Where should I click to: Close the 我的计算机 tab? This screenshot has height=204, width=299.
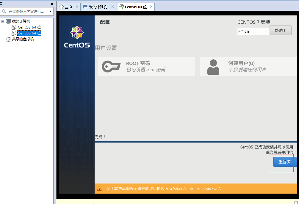pos(113,7)
